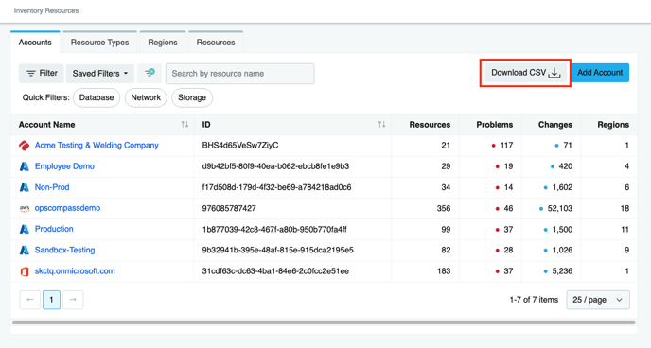
Task: Open the Resources tab
Action: 216,43
